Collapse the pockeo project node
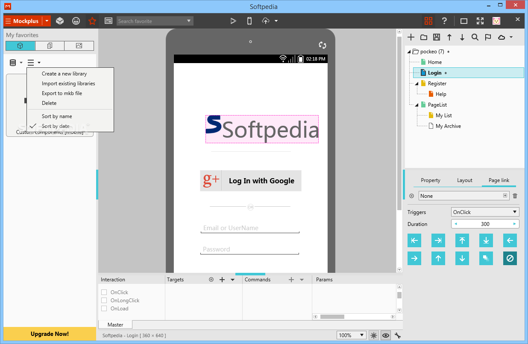This screenshot has width=528, height=344. pyautogui.click(x=409, y=52)
